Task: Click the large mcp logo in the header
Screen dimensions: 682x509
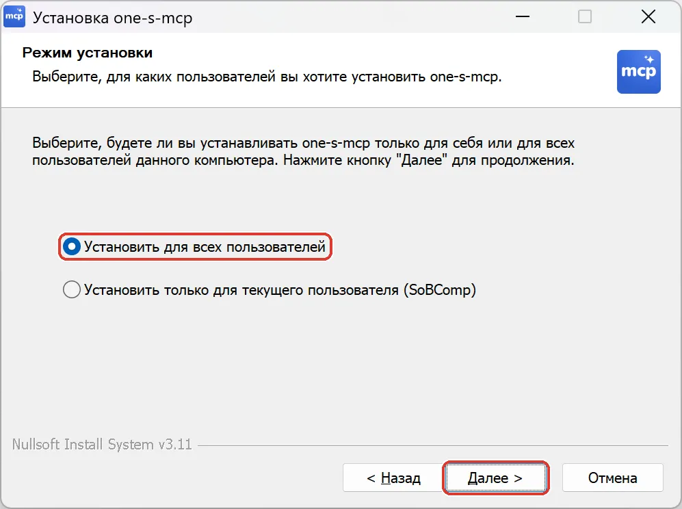Action: (638, 72)
